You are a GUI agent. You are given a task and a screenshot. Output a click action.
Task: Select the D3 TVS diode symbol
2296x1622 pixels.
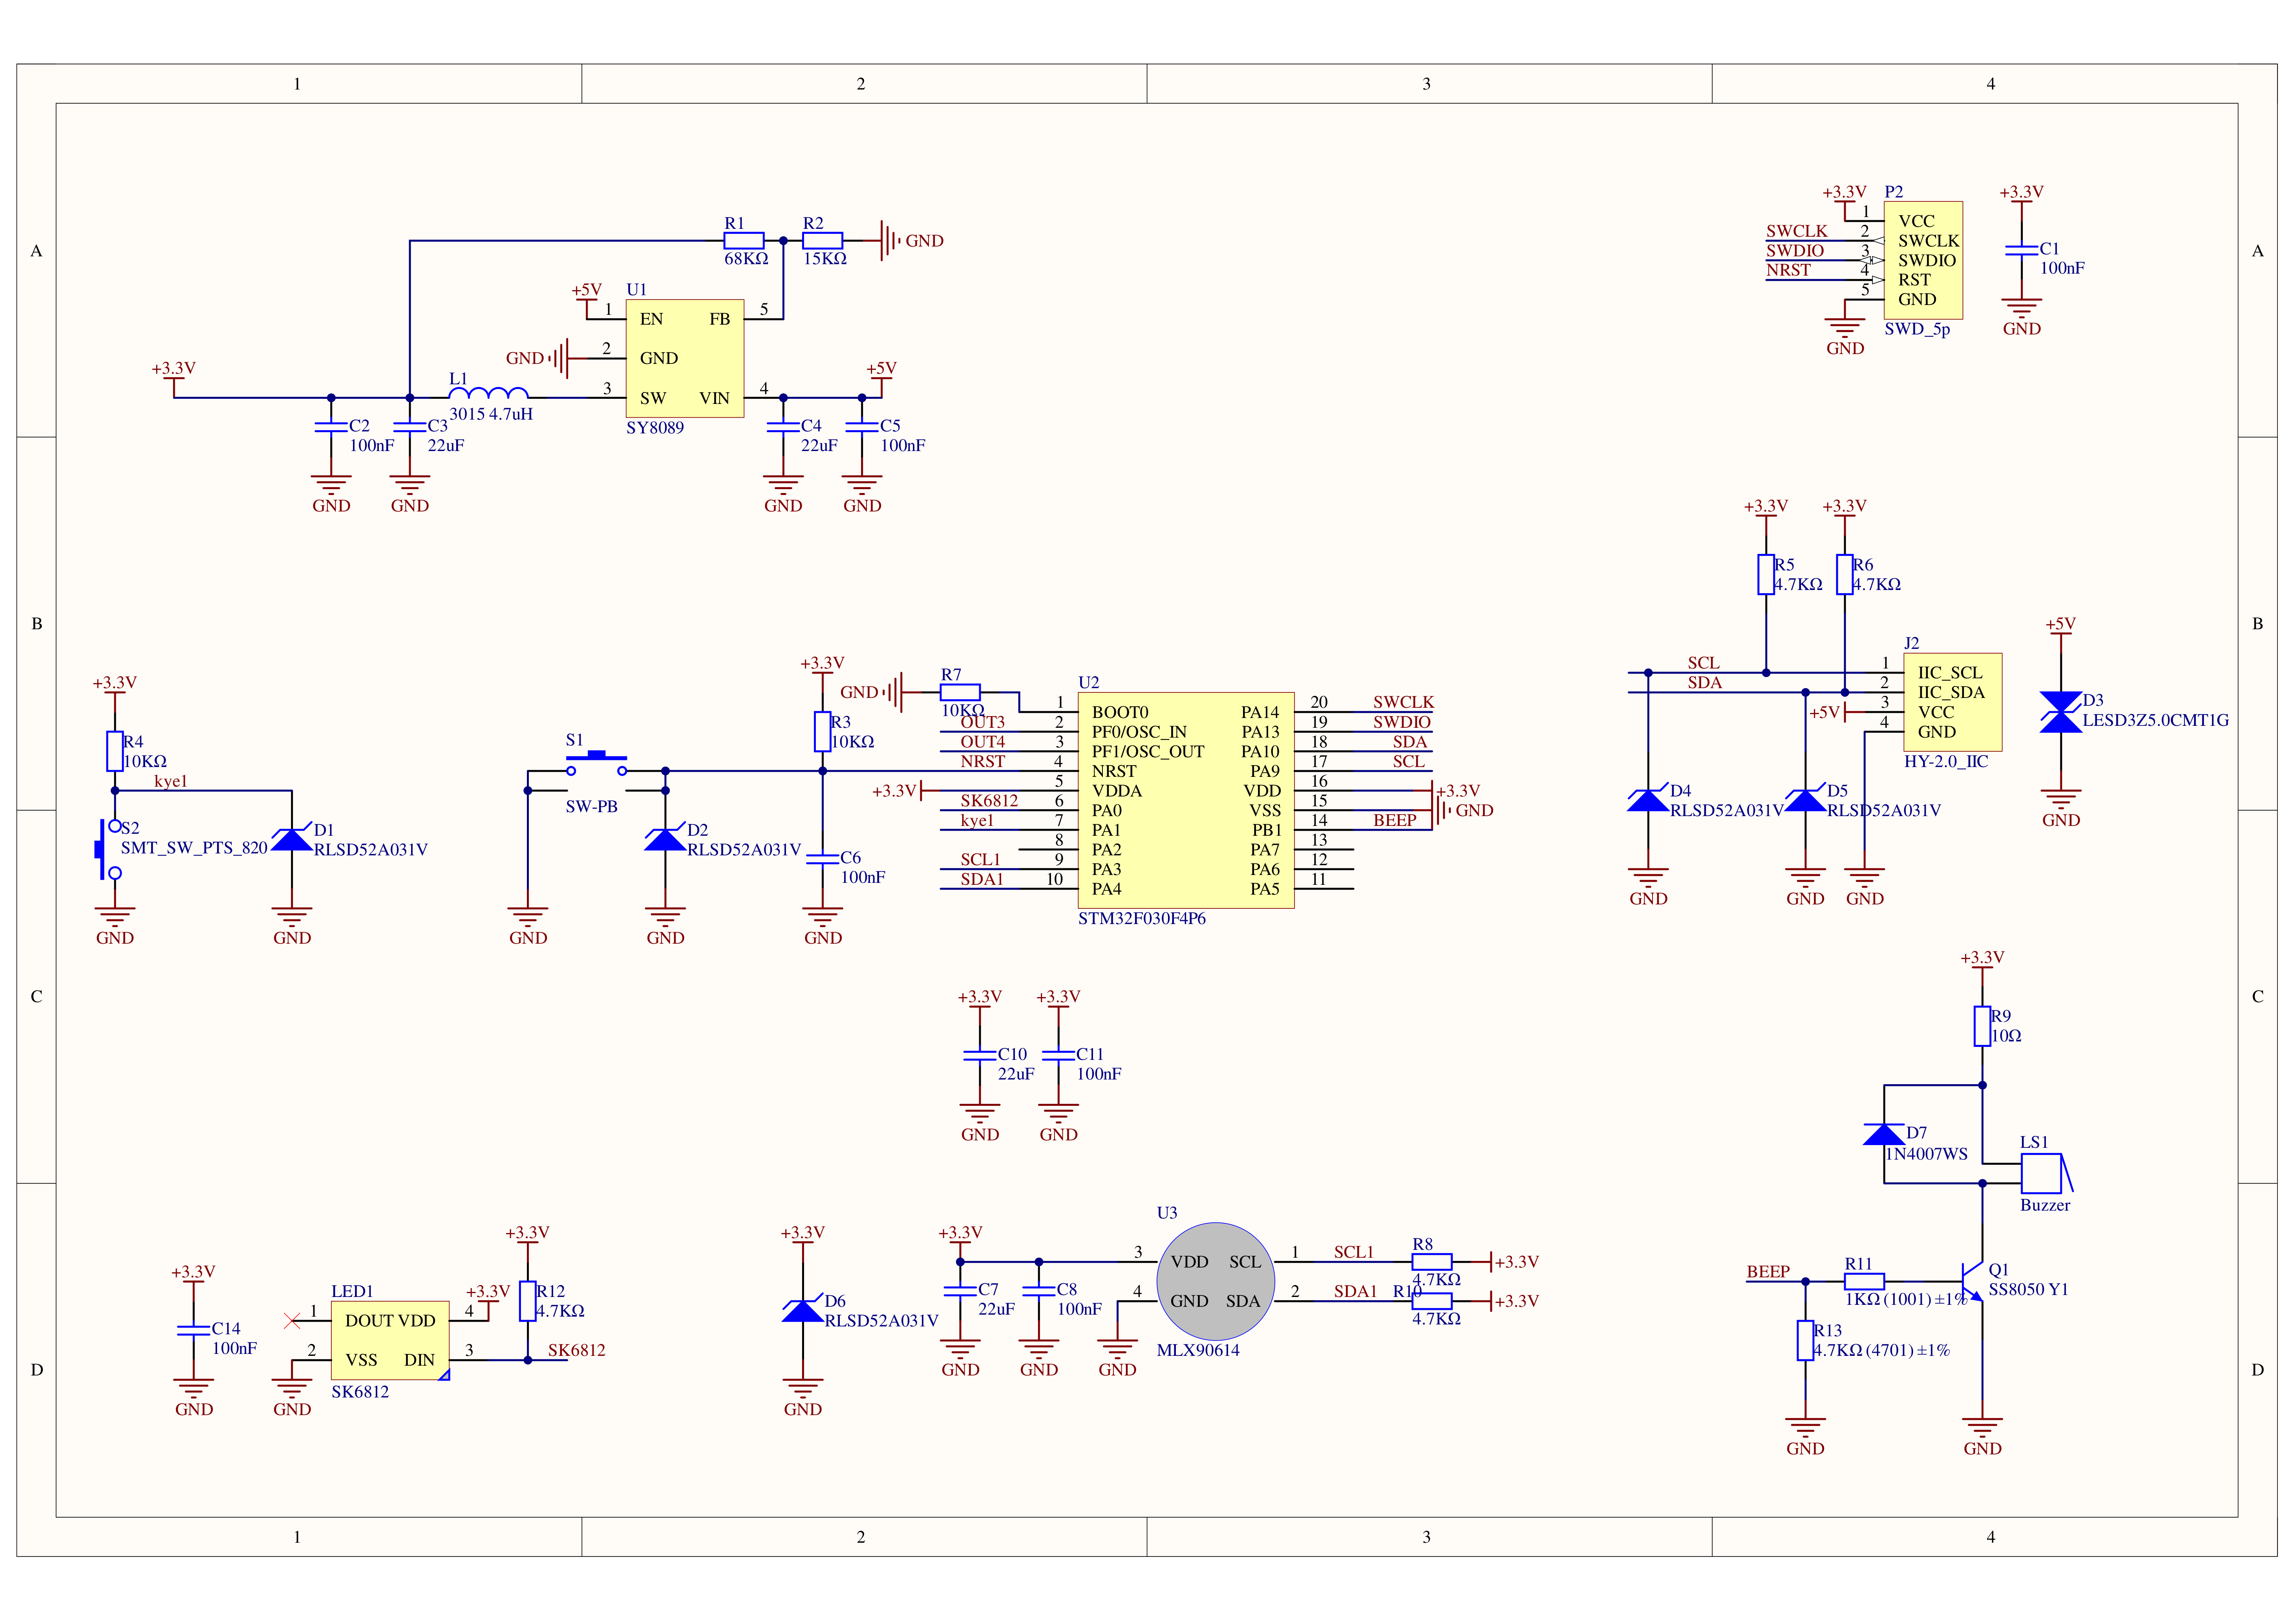point(2060,712)
